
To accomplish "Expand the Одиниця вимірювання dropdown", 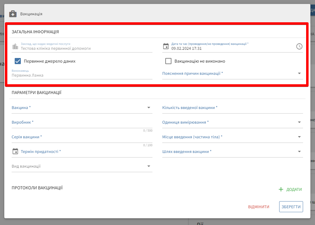I will 299,122.
